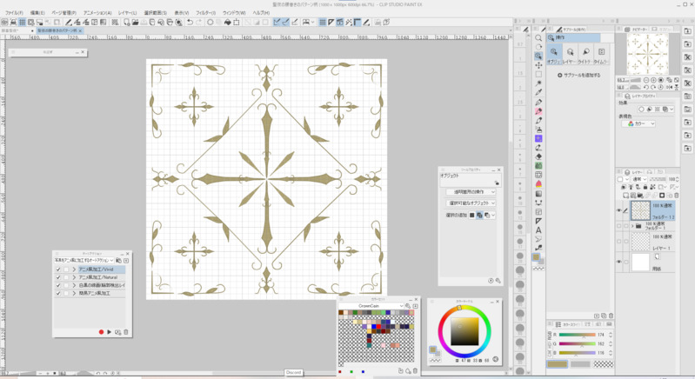
Task: Open CrownCain color set dropdown
Action: [x=371, y=306]
